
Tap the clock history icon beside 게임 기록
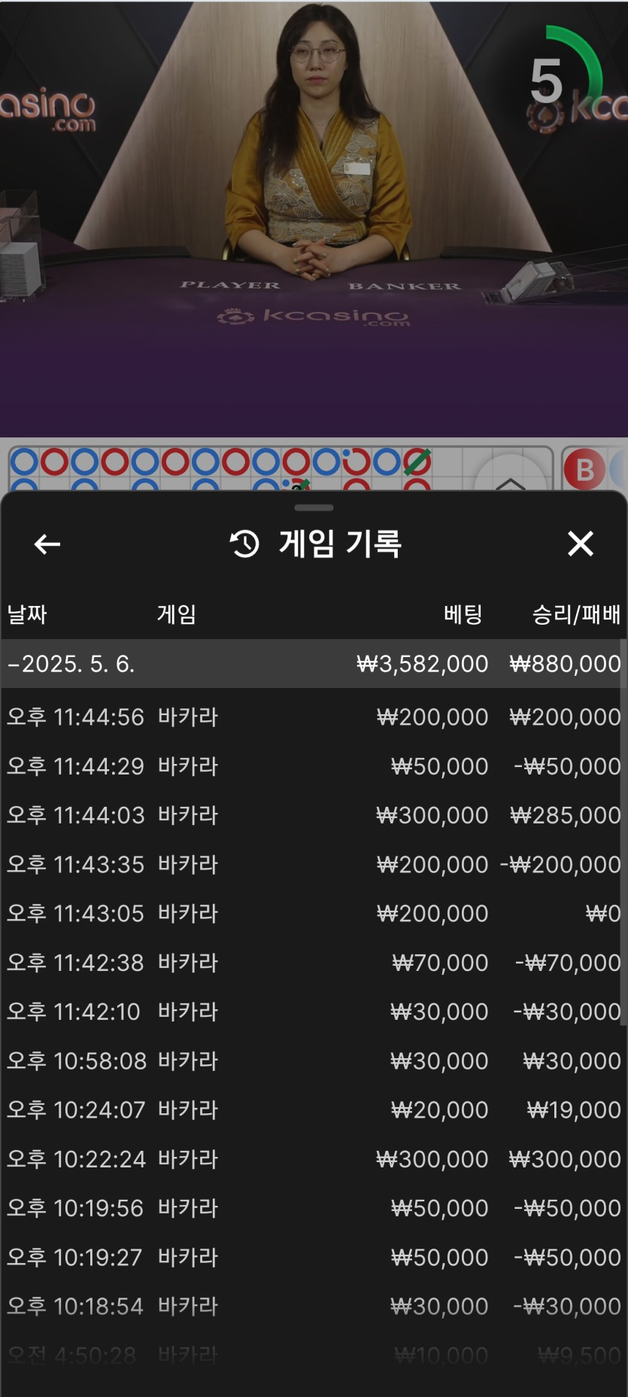pos(244,543)
